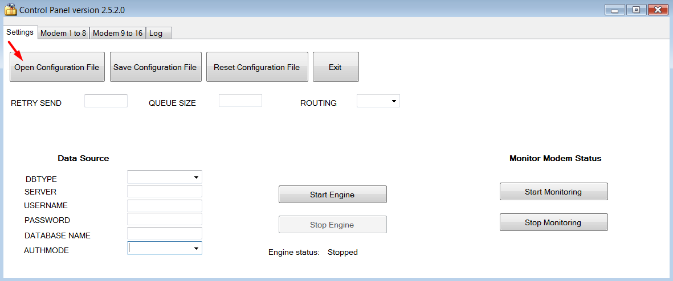Click Start Monitoring button
The height and width of the screenshot is (281, 673).
pyautogui.click(x=553, y=192)
